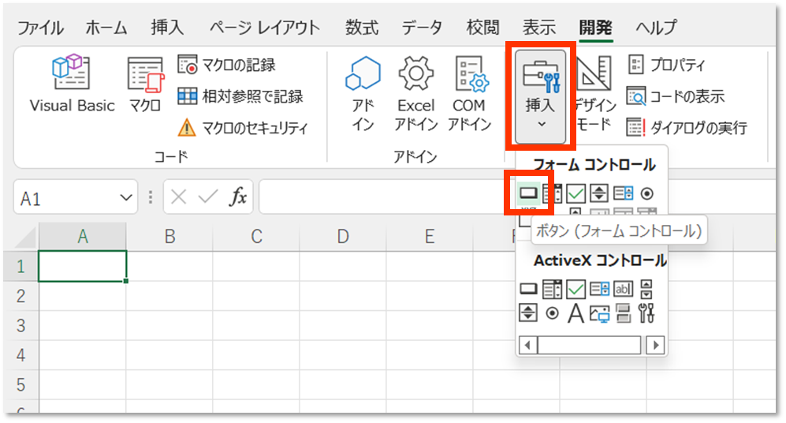
Task: Switch to the 挿入 ribbon tab
Action: (167, 28)
